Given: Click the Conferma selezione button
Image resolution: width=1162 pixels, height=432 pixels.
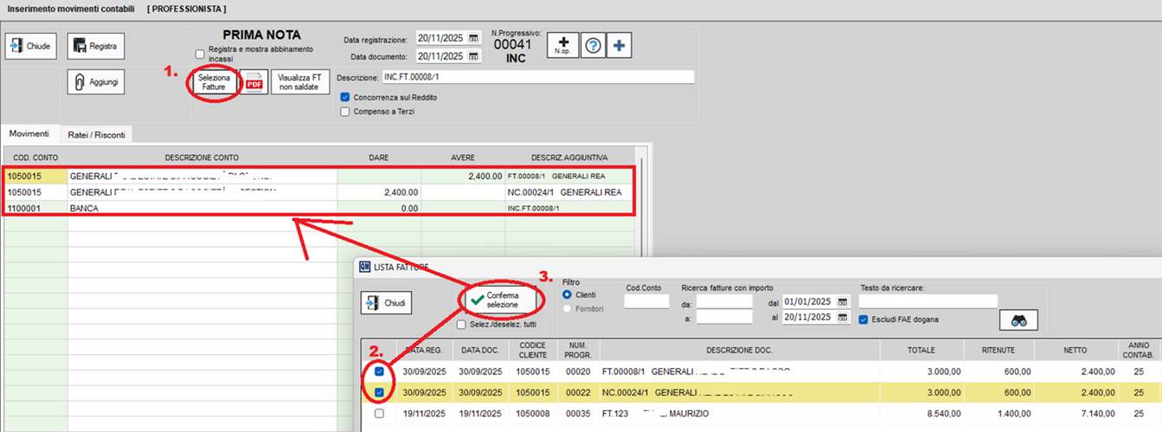Looking at the screenshot, I should tap(503, 300).
